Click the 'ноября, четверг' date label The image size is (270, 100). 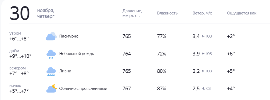click(x=46, y=14)
